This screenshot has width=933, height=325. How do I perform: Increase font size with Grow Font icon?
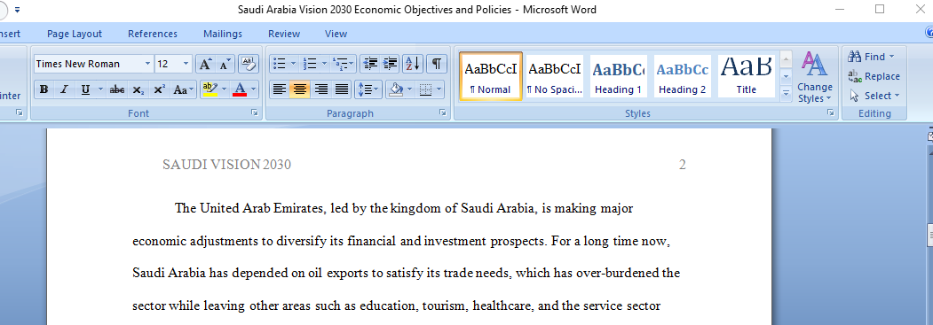205,64
